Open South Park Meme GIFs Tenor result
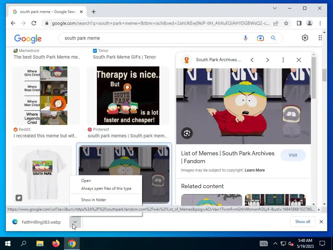The image size is (333, 250). pyautogui.click(x=124, y=57)
